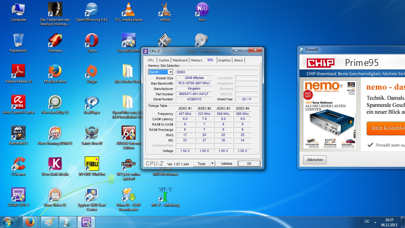The image size is (405, 228).
Task: Launch the CPUID CPU-Z desktop shortcut
Action: 18,197
